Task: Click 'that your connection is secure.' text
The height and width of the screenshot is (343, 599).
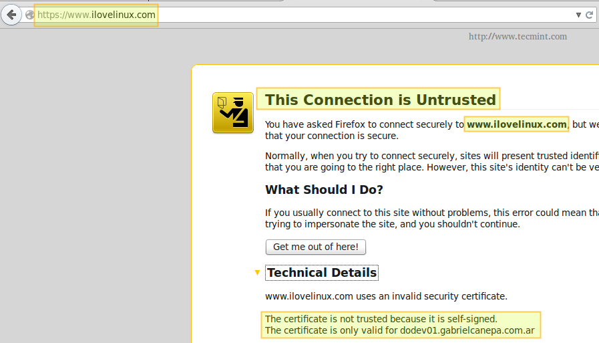Action: pos(332,136)
